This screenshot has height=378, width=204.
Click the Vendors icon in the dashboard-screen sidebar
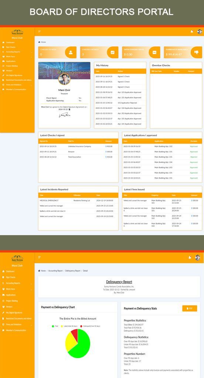tap(3, 71)
